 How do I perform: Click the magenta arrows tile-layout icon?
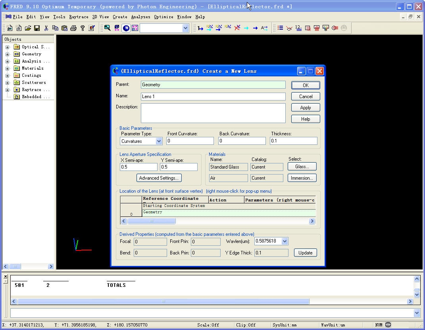point(135,28)
